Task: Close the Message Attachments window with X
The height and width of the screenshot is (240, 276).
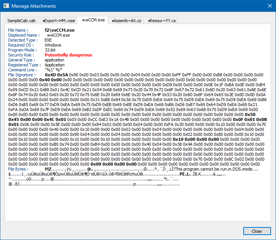Action: click(270, 6)
